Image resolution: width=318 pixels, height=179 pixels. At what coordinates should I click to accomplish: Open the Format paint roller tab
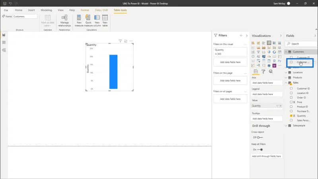tap(263, 72)
